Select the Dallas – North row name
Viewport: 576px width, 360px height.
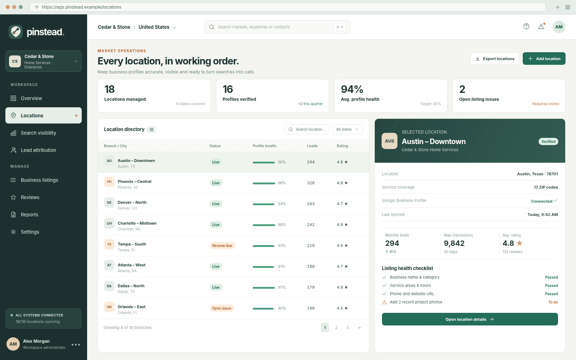(131, 286)
